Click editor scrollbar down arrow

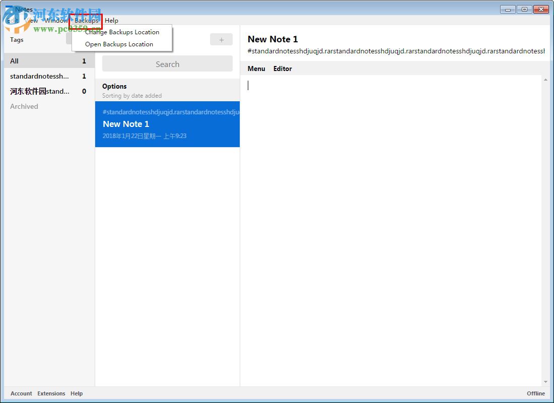(x=545, y=382)
